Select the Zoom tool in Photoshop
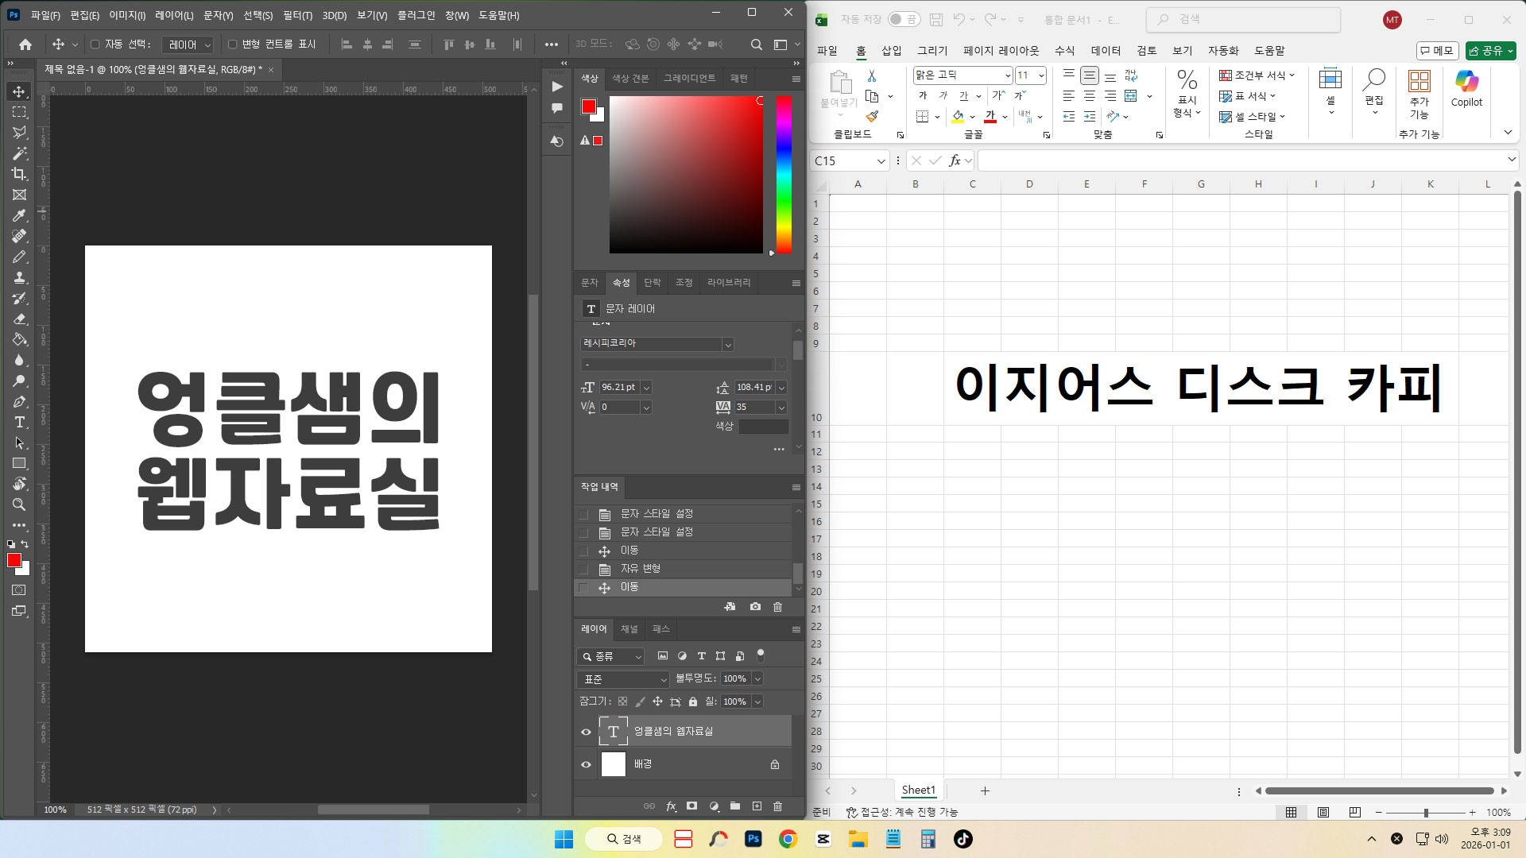The height and width of the screenshot is (858, 1526). pyautogui.click(x=20, y=504)
